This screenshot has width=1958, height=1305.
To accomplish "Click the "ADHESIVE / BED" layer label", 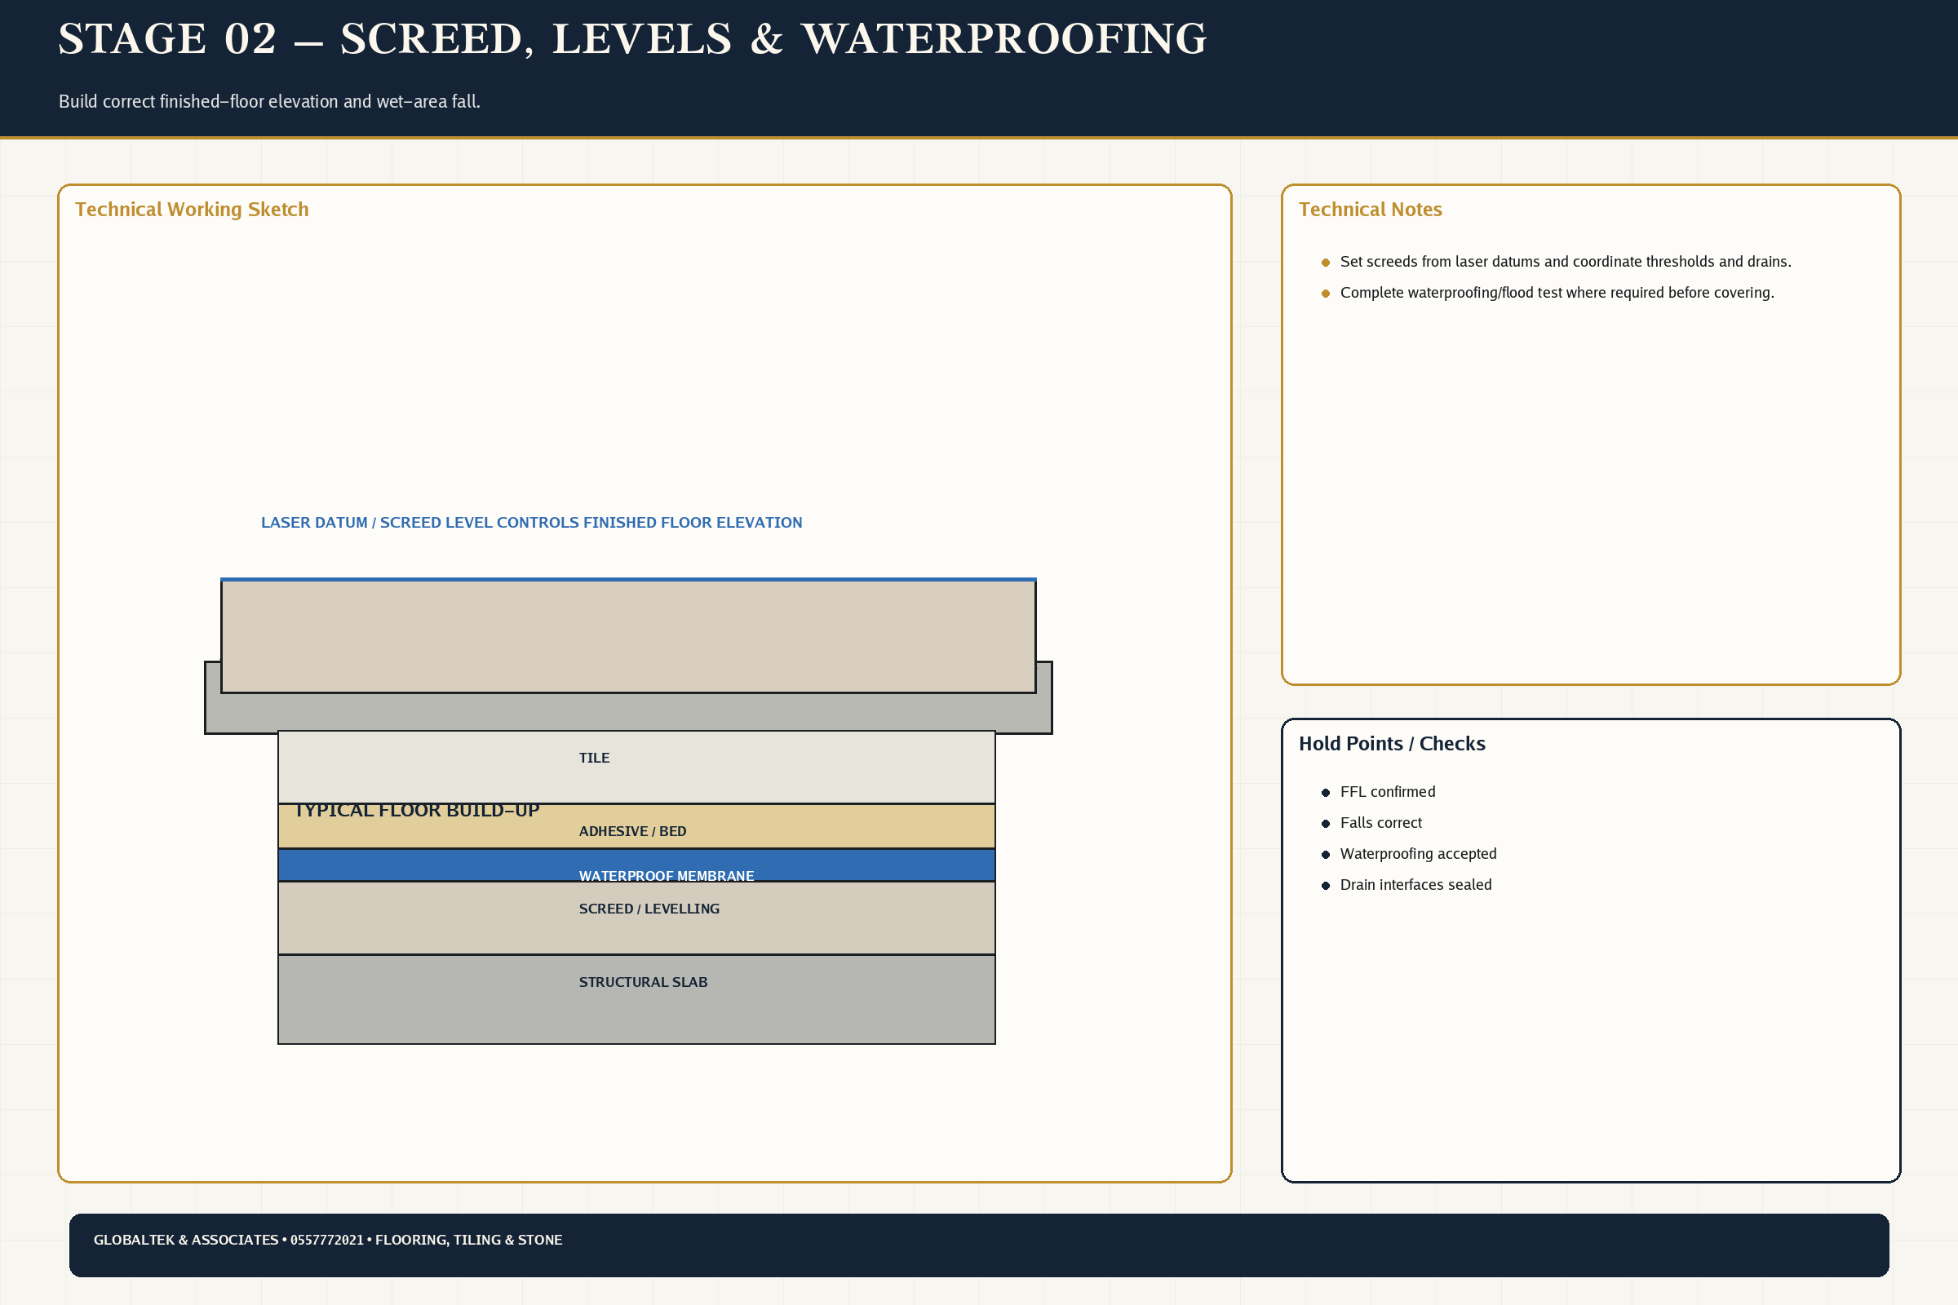I will (631, 831).
